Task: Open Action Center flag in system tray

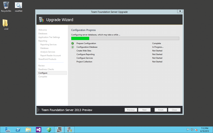Action: click(188, 130)
